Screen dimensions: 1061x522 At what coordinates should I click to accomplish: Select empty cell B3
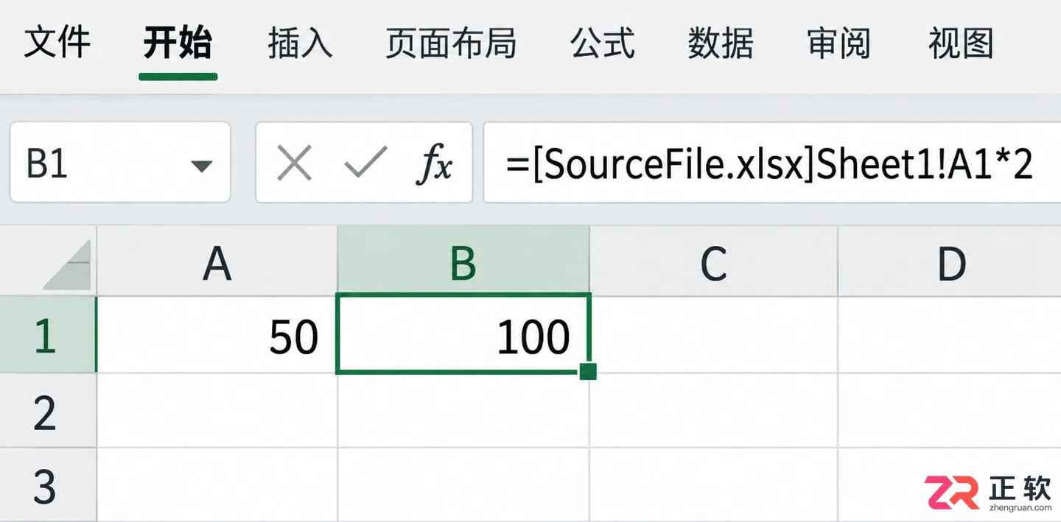(x=463, y=484)
